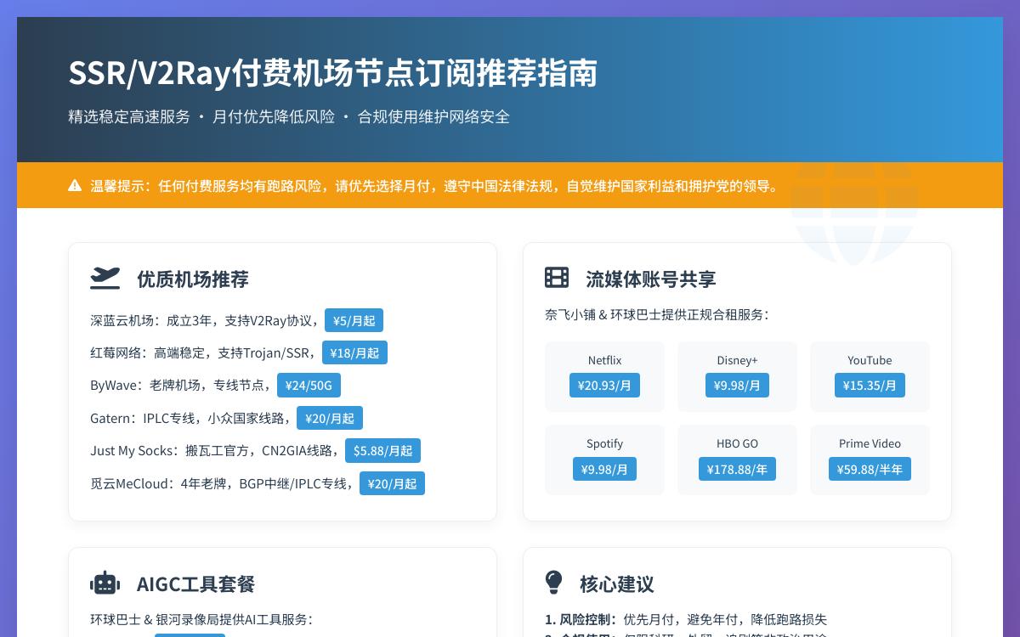Click the film strip icon beside 流媒体账号共享

tap(557, 278)
